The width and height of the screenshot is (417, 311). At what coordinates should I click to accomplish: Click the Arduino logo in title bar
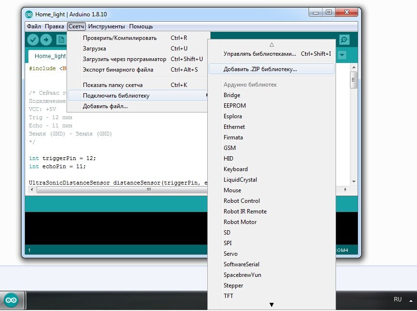click(x=29, y=14)
